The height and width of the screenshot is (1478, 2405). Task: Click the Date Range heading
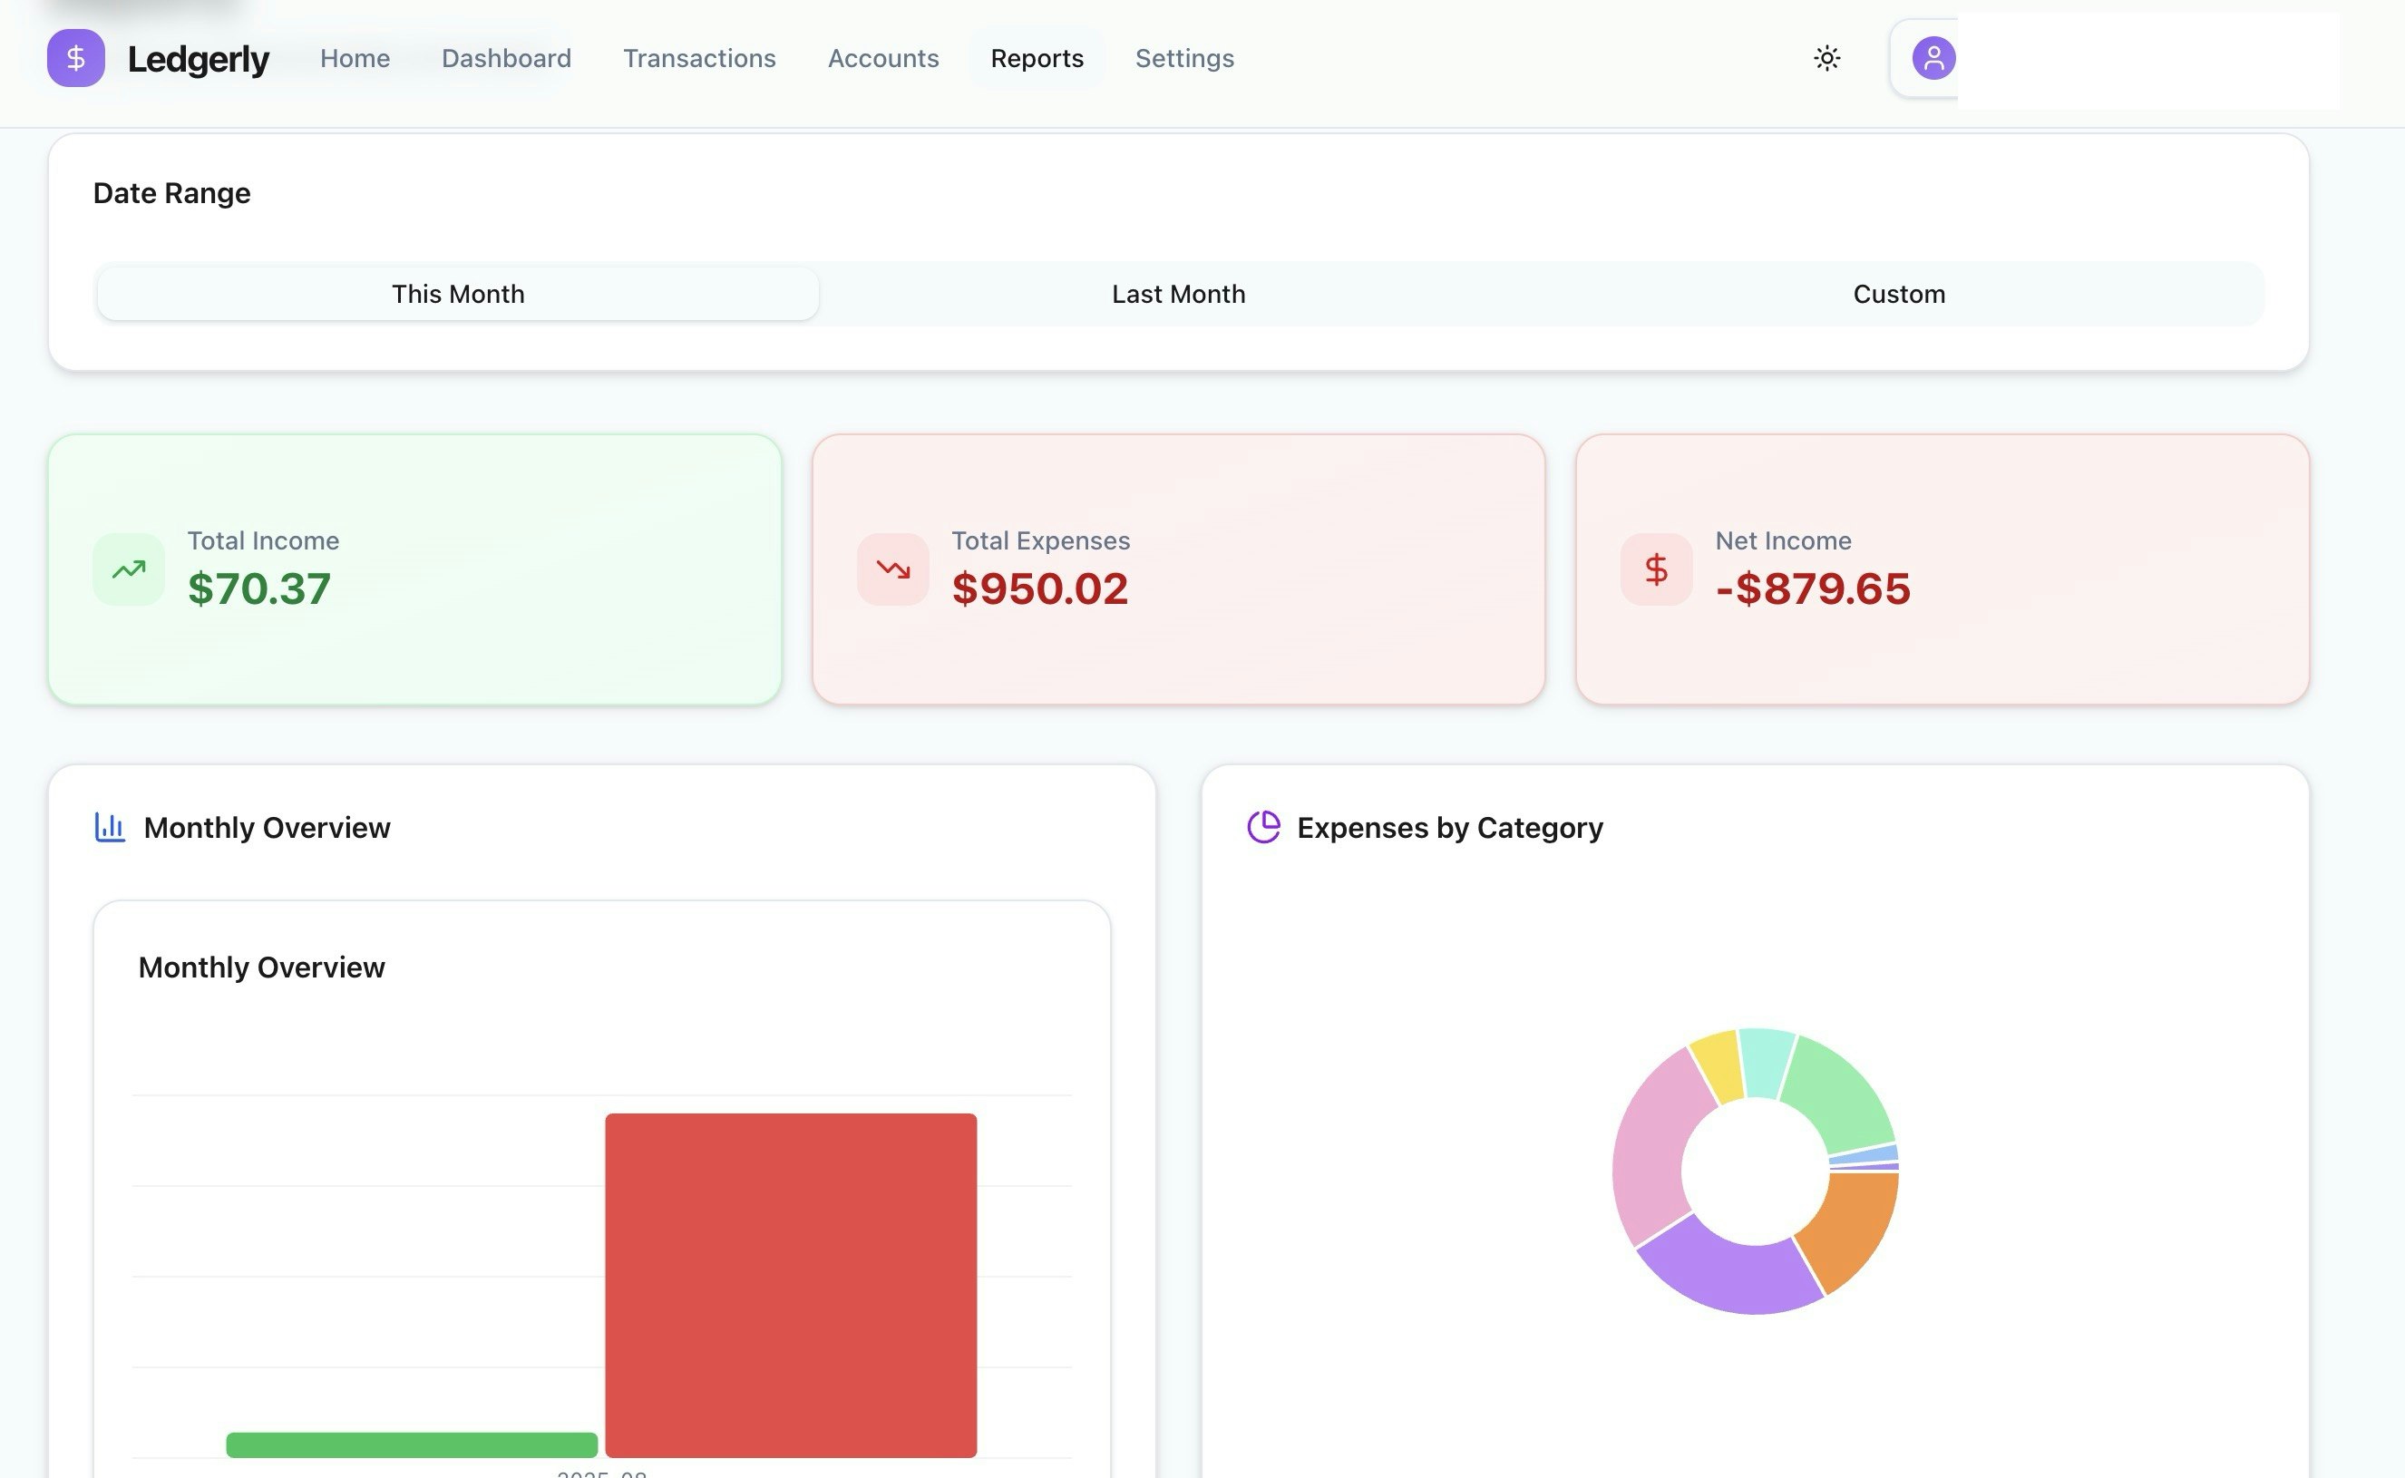(172, 193)
